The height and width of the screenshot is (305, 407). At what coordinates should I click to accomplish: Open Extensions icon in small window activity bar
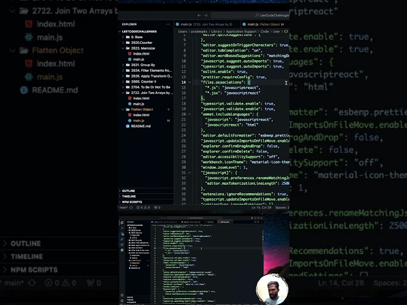[x=122, y=245]
